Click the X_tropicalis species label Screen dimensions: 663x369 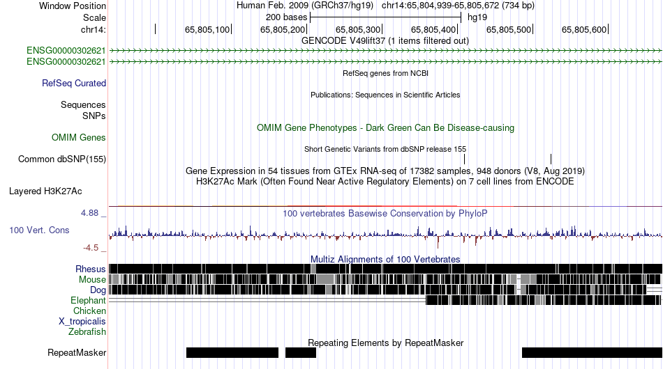[82, 322]
